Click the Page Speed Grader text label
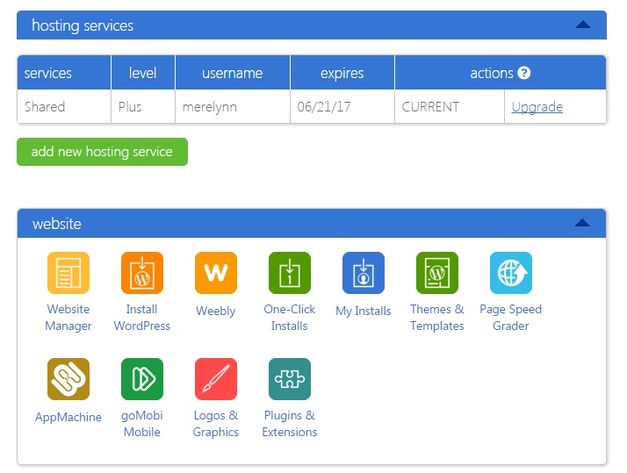The image size is (627, 473). (511, 318)
